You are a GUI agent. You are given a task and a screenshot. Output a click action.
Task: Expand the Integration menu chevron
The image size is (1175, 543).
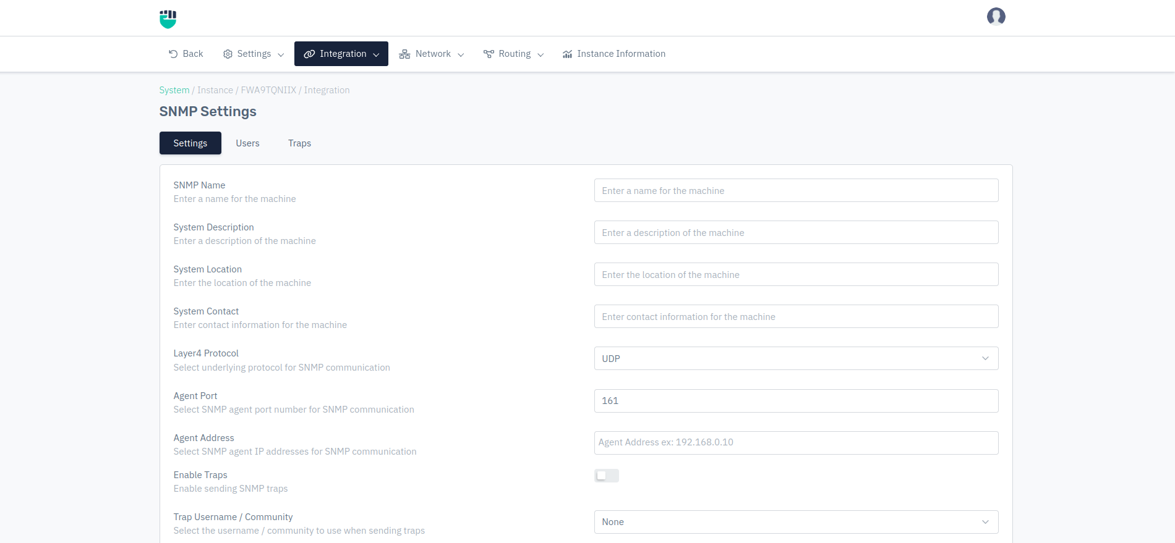point(376,54)
